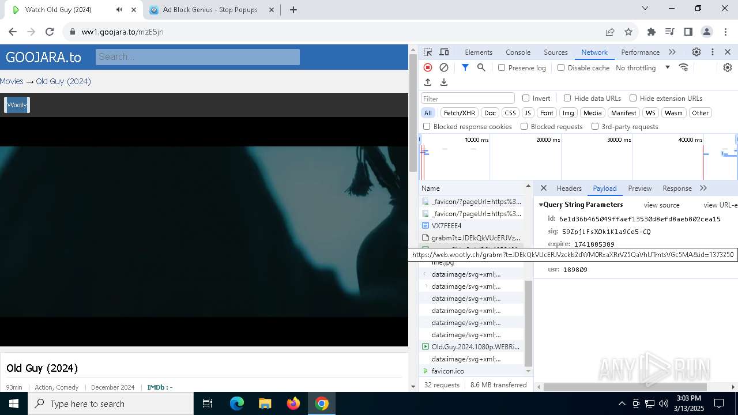Check Hide data URLs
This screenshot has height=415, width=738.
pos(567,98)
